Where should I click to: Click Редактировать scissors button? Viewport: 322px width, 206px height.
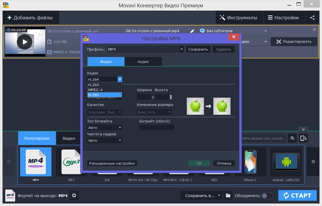294,41
